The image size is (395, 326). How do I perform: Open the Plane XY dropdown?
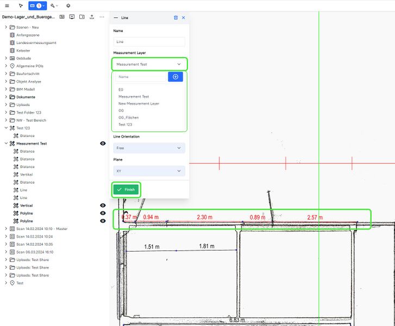pyautogui.click(x=149, y=171)
